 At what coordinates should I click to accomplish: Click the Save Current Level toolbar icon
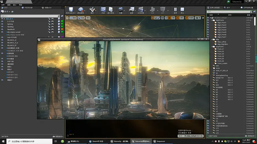tap(71, 9)
